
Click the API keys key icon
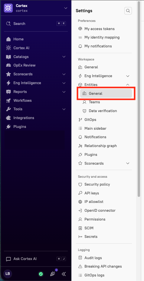(80, 193)
